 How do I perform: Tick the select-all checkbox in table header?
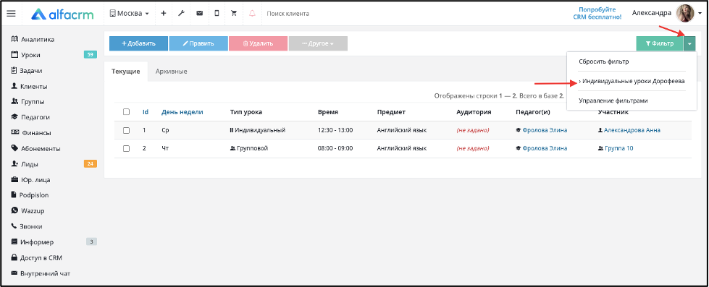[x=127, y=112]
